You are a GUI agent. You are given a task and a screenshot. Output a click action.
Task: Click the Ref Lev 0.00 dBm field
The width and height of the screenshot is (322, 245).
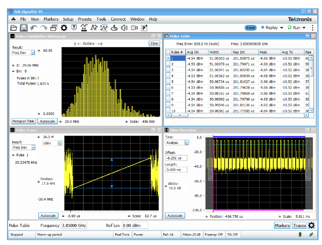click(135, 225)
